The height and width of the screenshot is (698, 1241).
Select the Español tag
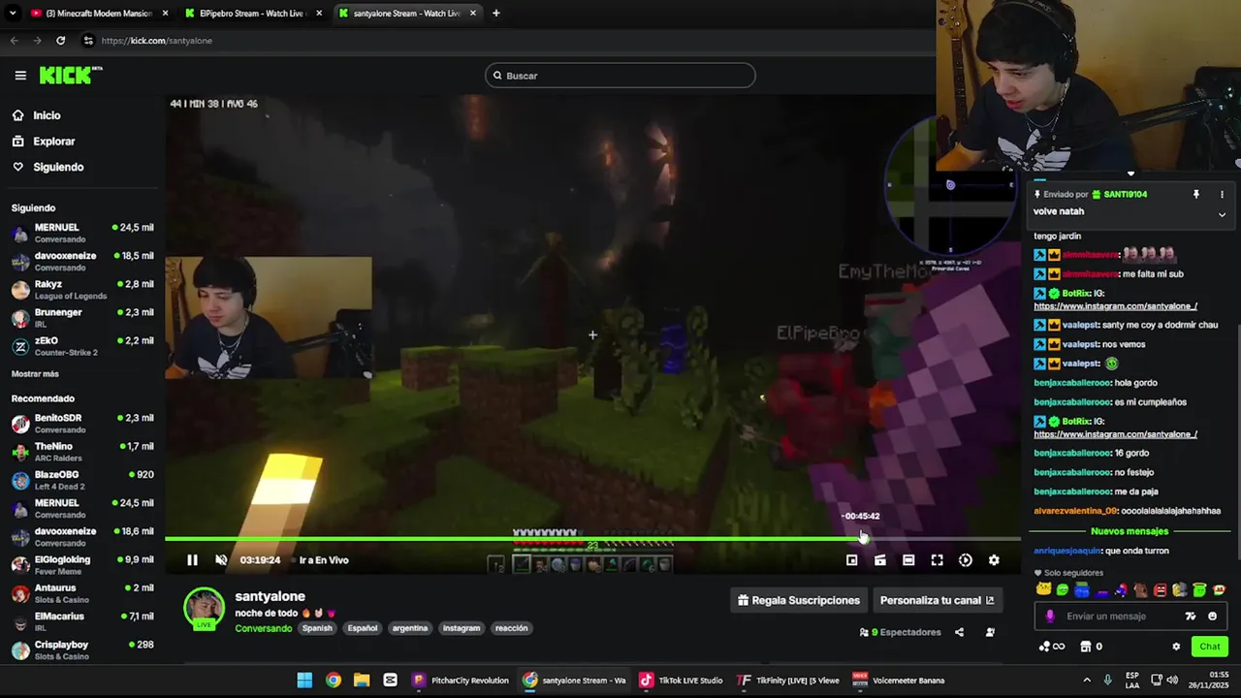point(363,628)
